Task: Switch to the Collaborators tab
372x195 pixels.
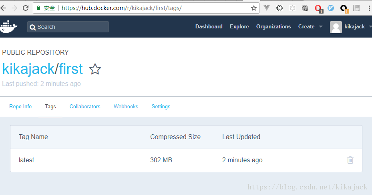Action: click(85, 107)
